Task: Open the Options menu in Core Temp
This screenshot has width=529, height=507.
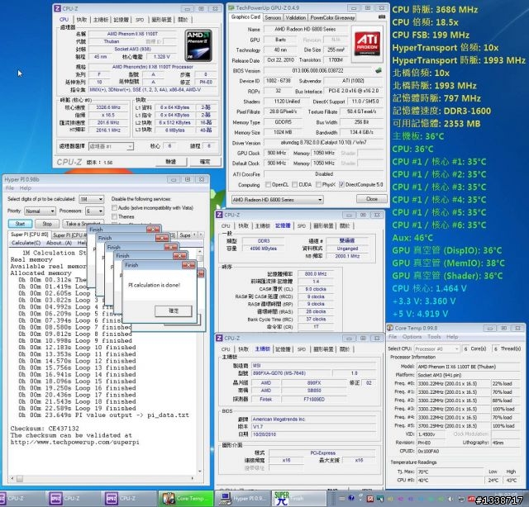Action: click(x=412, y=337)
